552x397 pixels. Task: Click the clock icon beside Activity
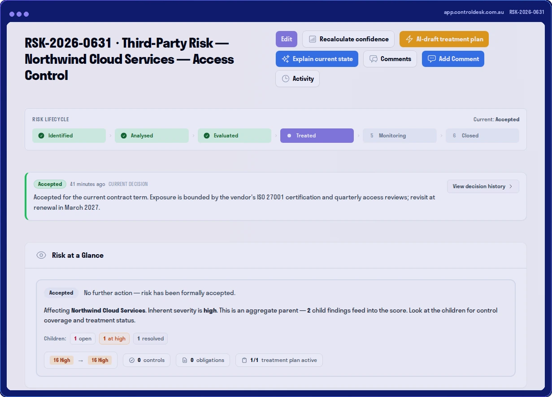(285, 79)
